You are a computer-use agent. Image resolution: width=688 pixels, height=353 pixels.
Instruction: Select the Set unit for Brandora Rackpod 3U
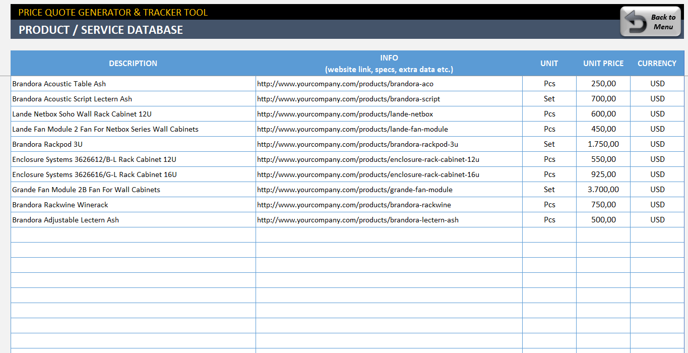tap(549, 144)
